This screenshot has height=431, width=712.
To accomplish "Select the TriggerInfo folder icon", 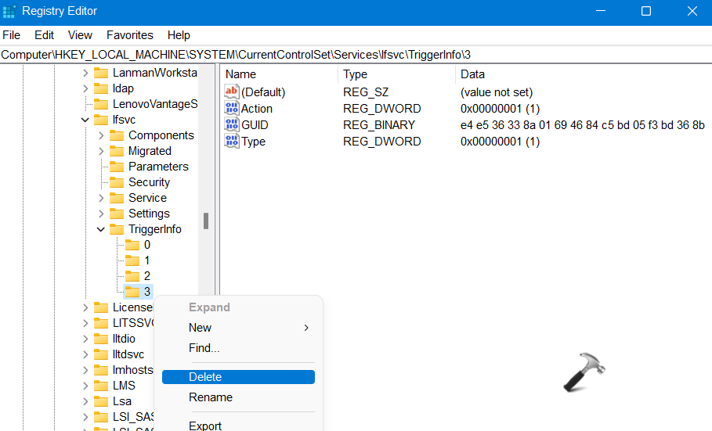I will (117, 229).
